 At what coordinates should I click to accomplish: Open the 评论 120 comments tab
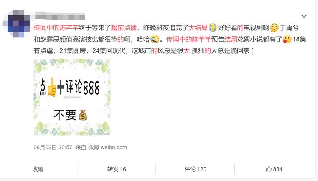195,169
